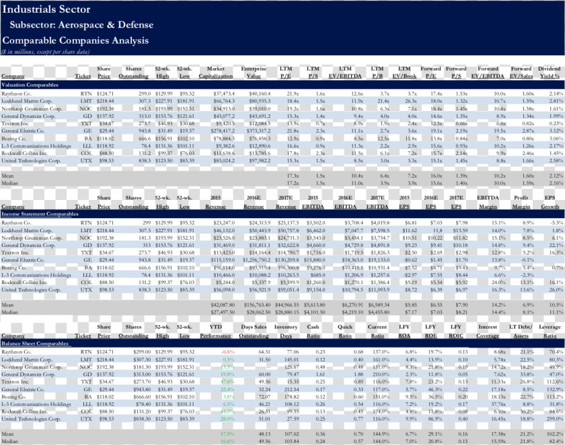Select the 'Income Statement Comparables' section header
The width and height of the screenshot is (565, 445).
click(40, 214)
